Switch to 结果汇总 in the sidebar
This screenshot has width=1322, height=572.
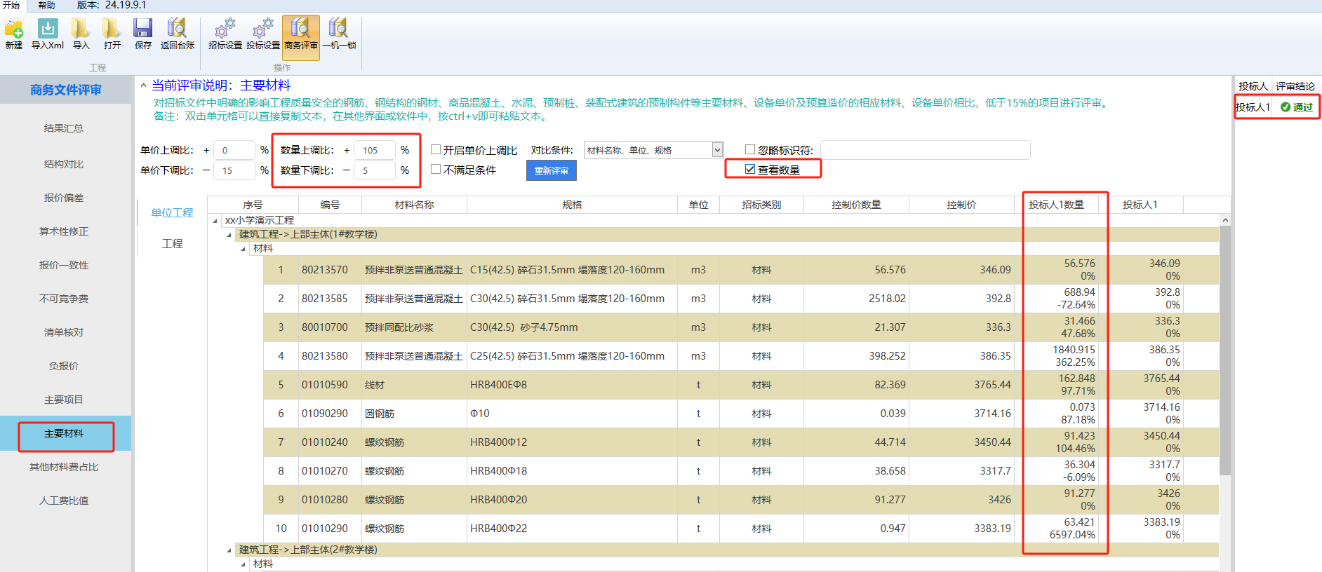(x=64, y=128)
